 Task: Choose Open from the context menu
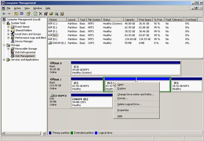pos(136,85)
